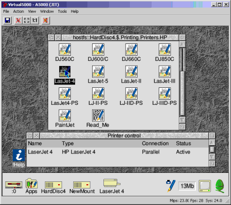Open the File menu
This screenshot has height=205, width=231.
(6, 11)
